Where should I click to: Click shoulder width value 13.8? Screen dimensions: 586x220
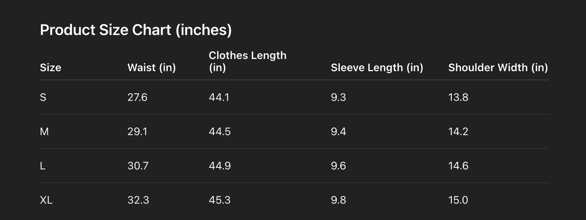458,97
